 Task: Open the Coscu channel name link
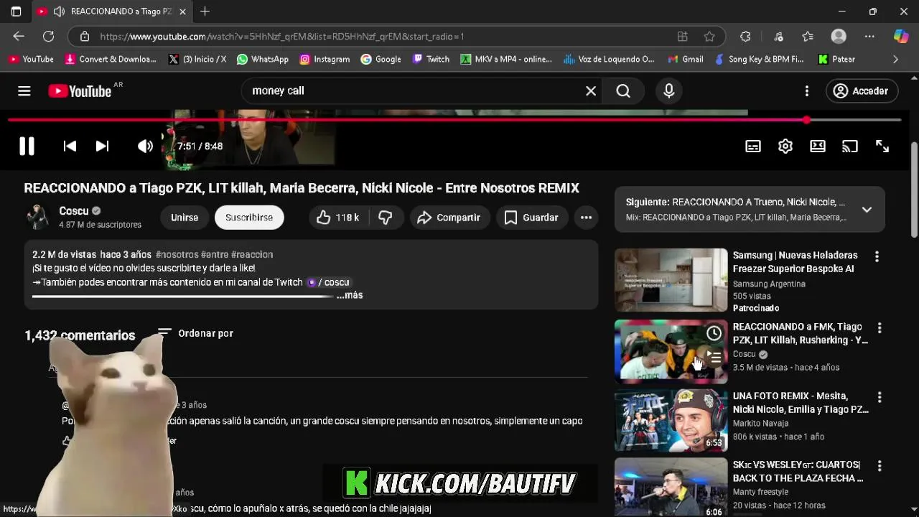click(x=73, y=210)
